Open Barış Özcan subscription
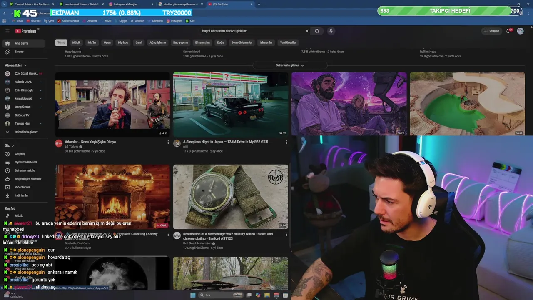The width and height of the screenshot is (533, 300). click(x=25, y=107)
